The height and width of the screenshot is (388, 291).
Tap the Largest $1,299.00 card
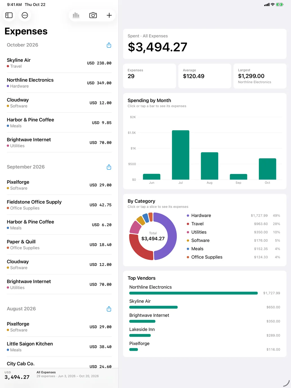[260, 76]
